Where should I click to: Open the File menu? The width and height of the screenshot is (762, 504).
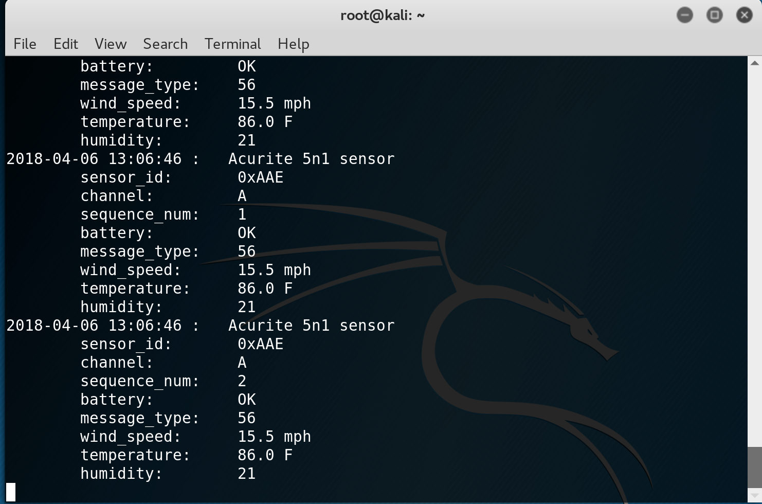click(25, 44)
